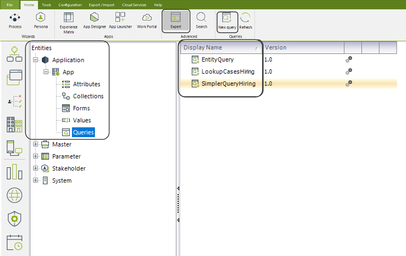Image resolution: width=406 pixels, height=256 pixels.
Task: Select the Master tree label
Action: point(62,144)
